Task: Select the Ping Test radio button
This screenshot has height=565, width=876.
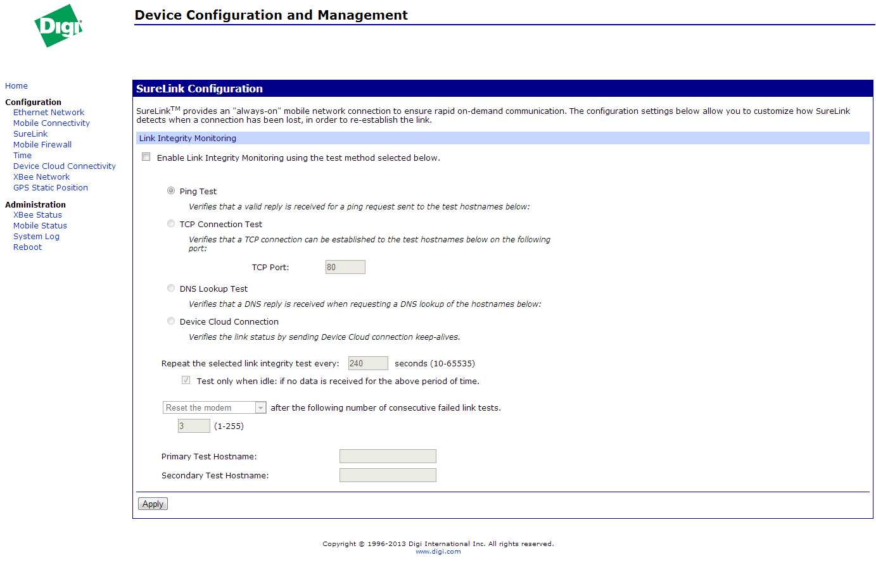Action: (x=171, y=190)
